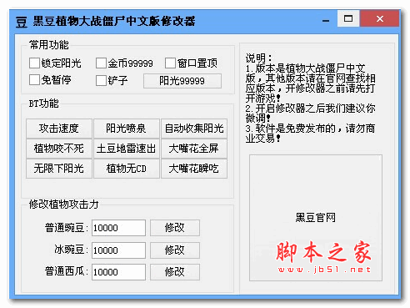The height and width of the screenshot is (308, 410).
Task: Toggle the 窗口置顶 checkbox
Action: [170, 63]
